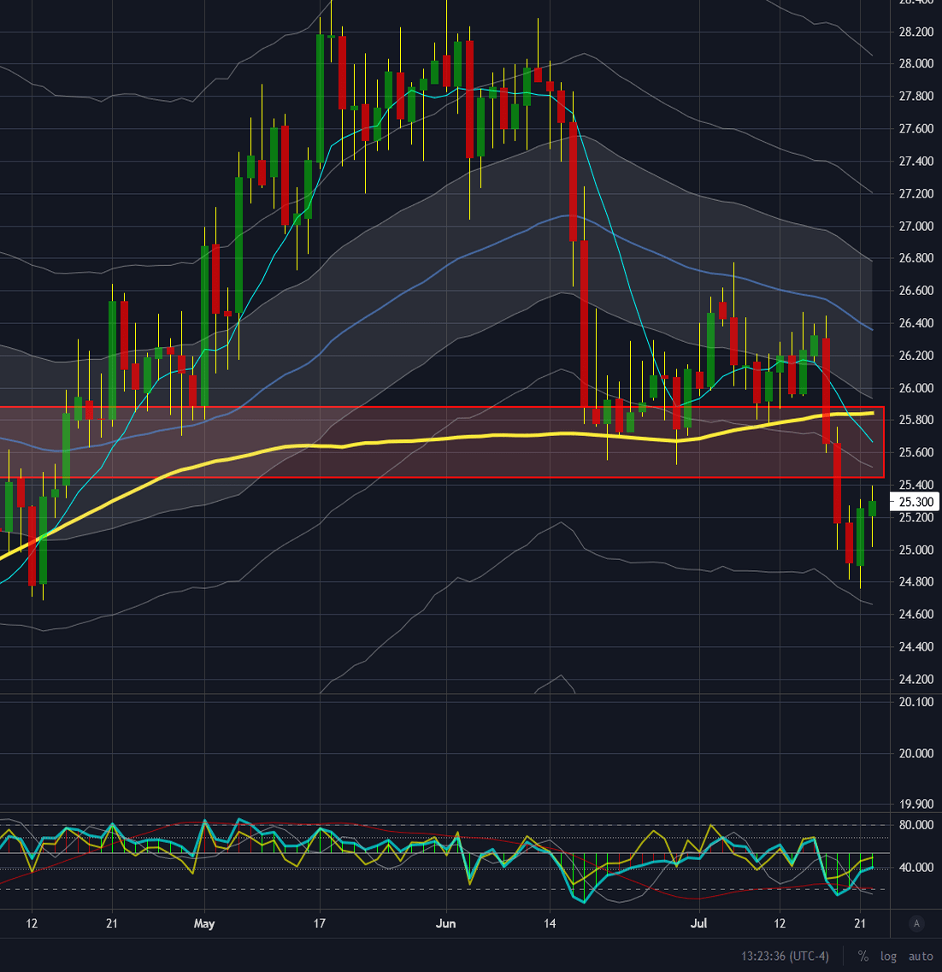The image size is (942, 972).
Task: Expand the Jun section on the date axis
Action: point(446,923)
